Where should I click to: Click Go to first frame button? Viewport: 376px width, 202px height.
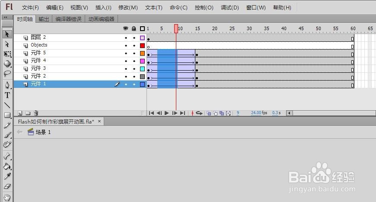click(x=151, y=113)
